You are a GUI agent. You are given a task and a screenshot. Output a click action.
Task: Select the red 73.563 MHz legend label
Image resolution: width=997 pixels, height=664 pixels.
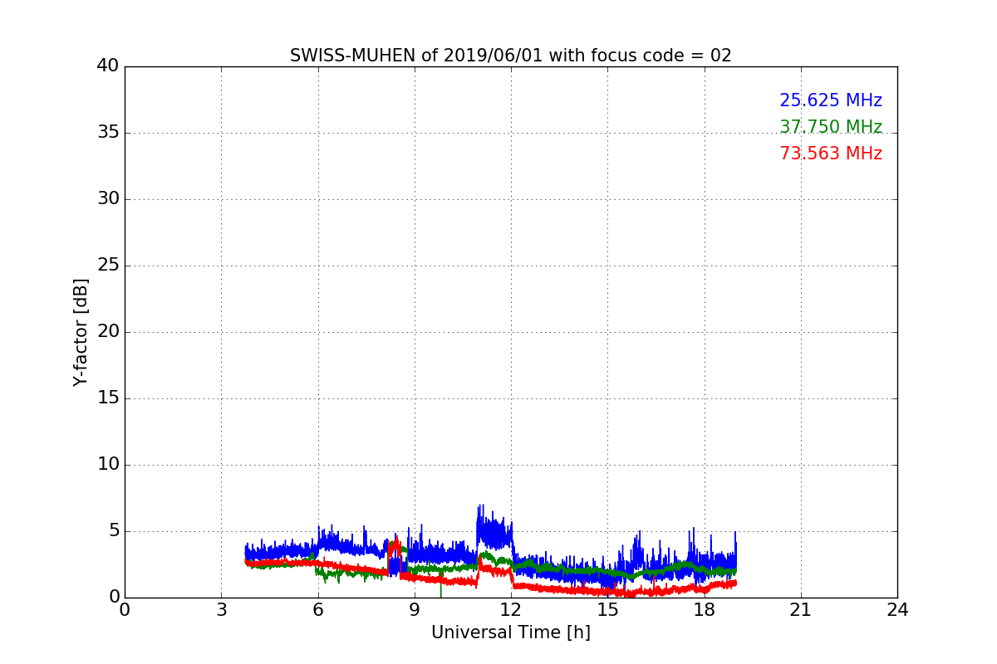coord(831,154)
